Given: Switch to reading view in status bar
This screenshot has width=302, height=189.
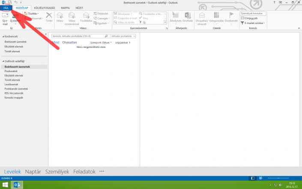Looking at the screenshot, I should pos(260,178).
